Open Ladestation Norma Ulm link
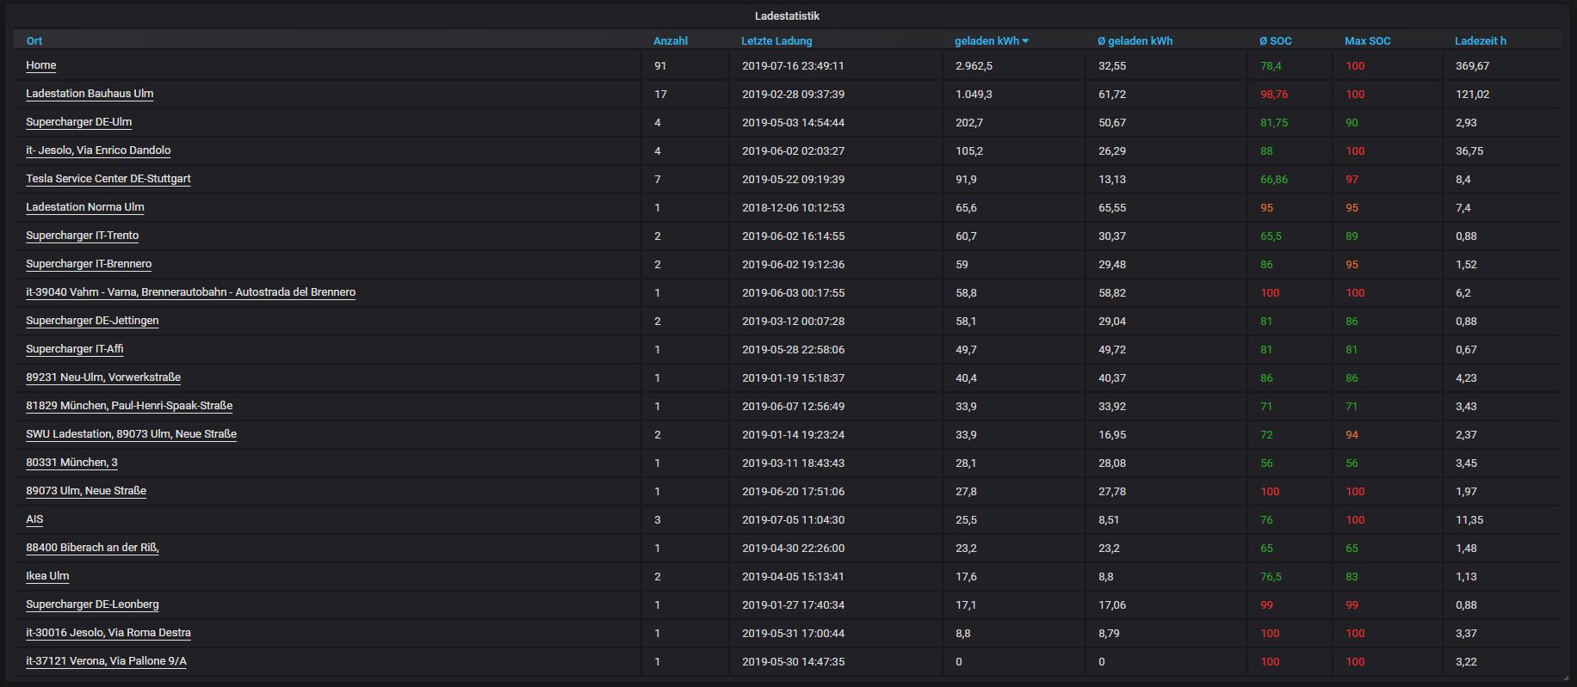1577x687 pixels. coord(85,207)
